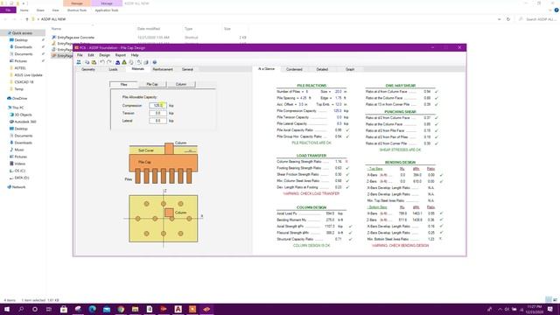
Task: Open AutoCAD red A taskbar icon
Action: coord(178,309)
